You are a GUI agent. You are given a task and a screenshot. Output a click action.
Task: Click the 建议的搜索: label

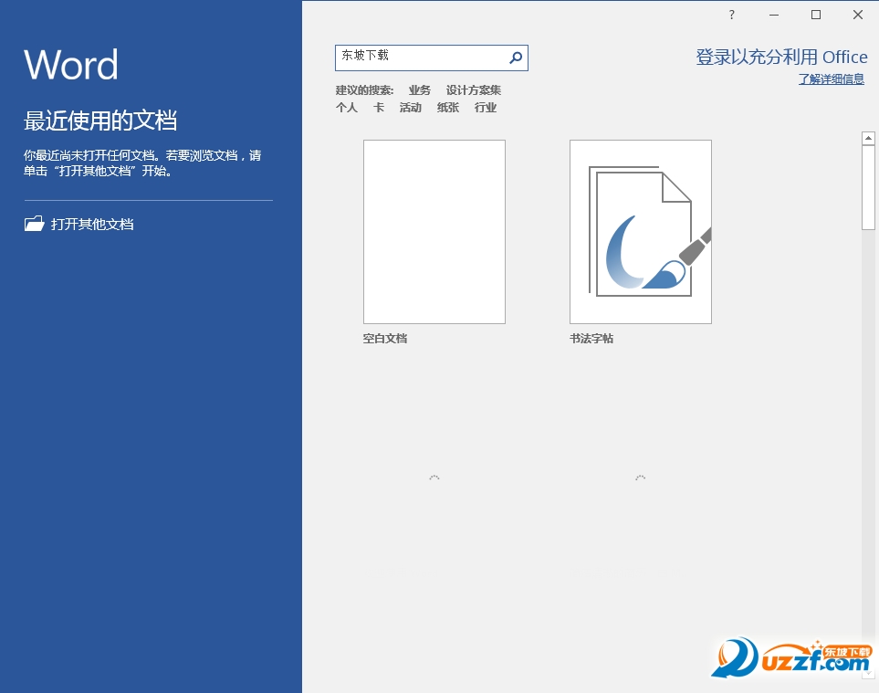(x=364, y=90)
